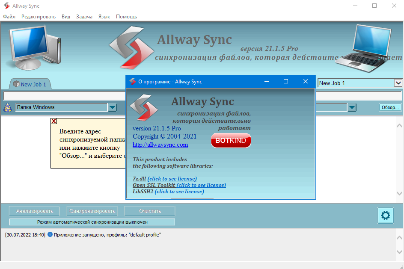Viewport: 404px width, 269px height.
Task: Click the About dialog title bar icon
Action: coord(132,82)
